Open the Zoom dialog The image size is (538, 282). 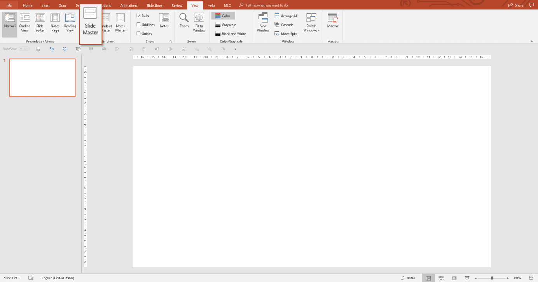coord(183,22)
